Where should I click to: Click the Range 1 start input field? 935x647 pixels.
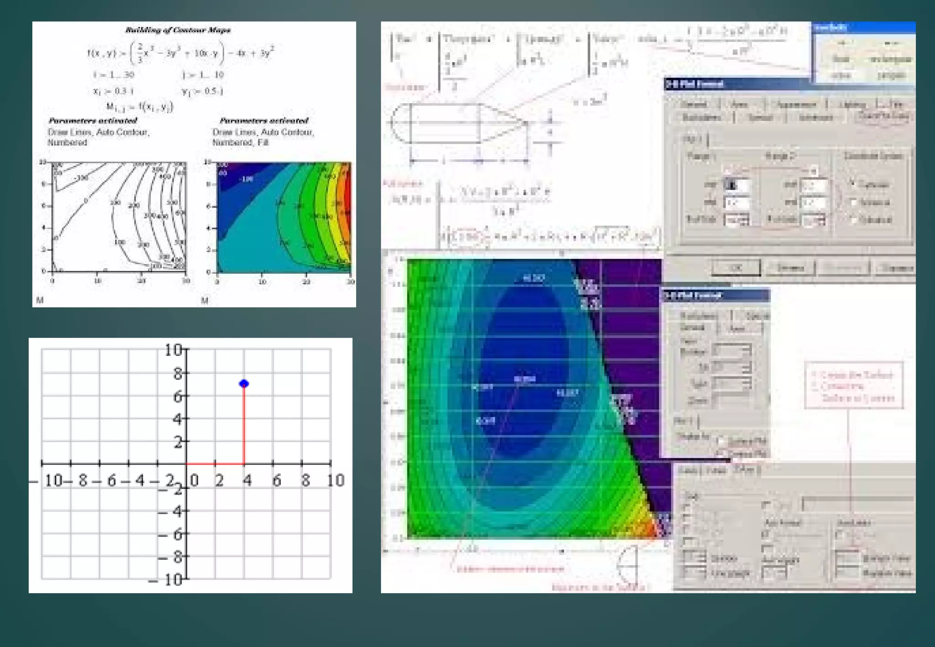click(736, 185)
